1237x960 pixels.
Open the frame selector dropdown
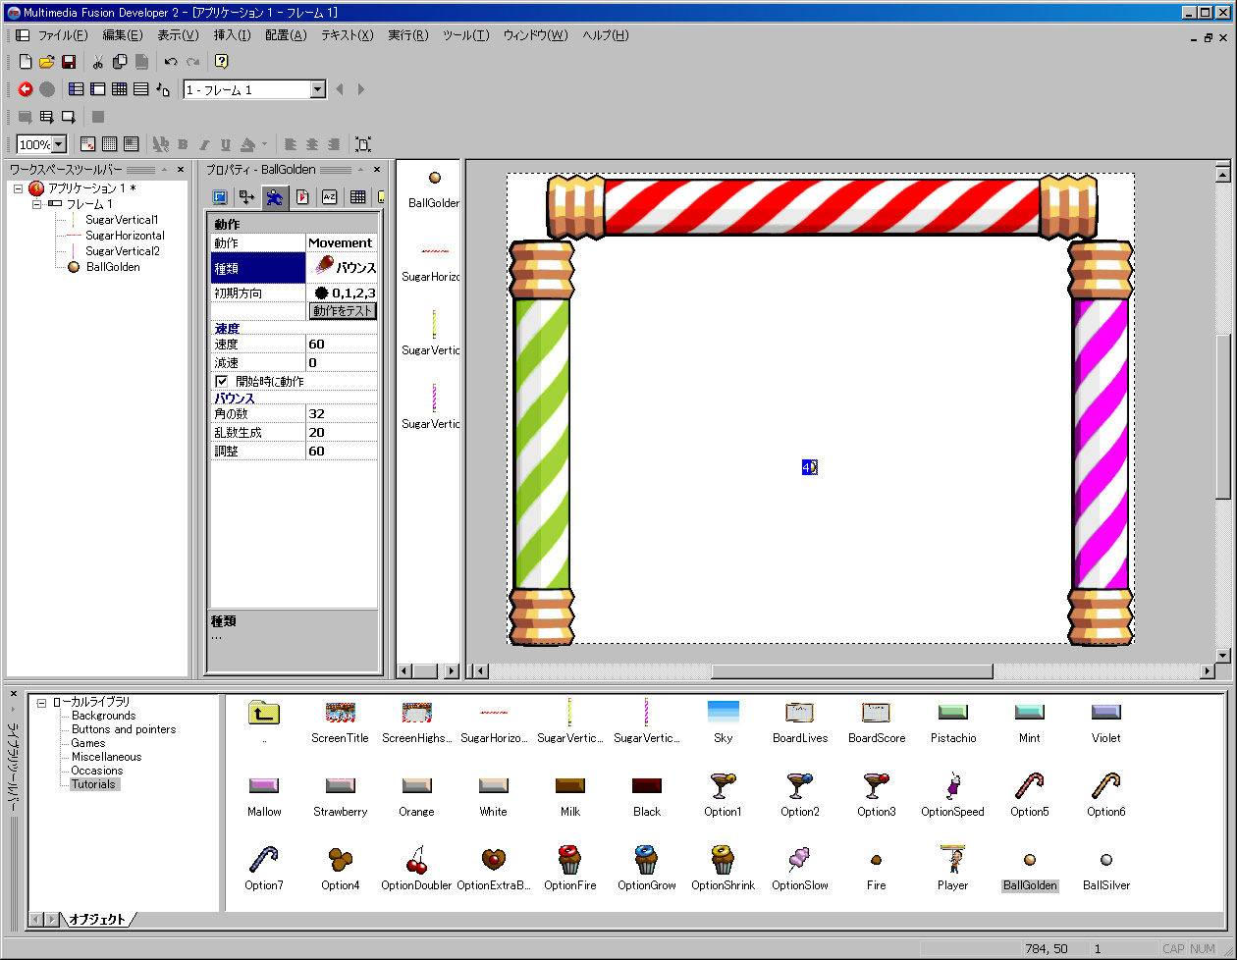click(x=317, y=89)
